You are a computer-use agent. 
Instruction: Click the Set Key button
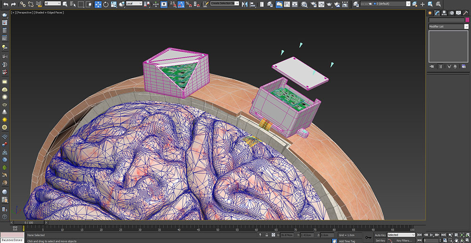pyautogui.click(x=380, y=240)
